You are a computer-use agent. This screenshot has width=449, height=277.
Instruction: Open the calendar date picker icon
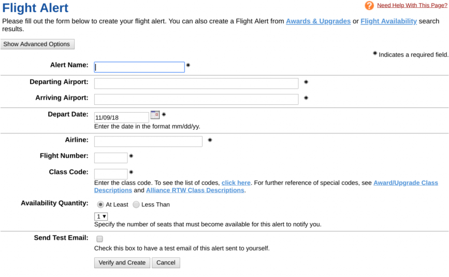pos(155,115)
